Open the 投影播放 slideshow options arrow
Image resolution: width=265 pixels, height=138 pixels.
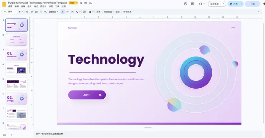223,4
